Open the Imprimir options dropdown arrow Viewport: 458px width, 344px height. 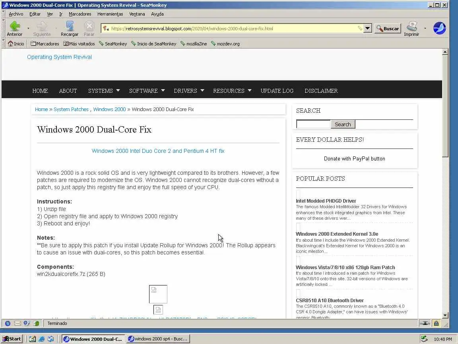[x=425, y=28]
